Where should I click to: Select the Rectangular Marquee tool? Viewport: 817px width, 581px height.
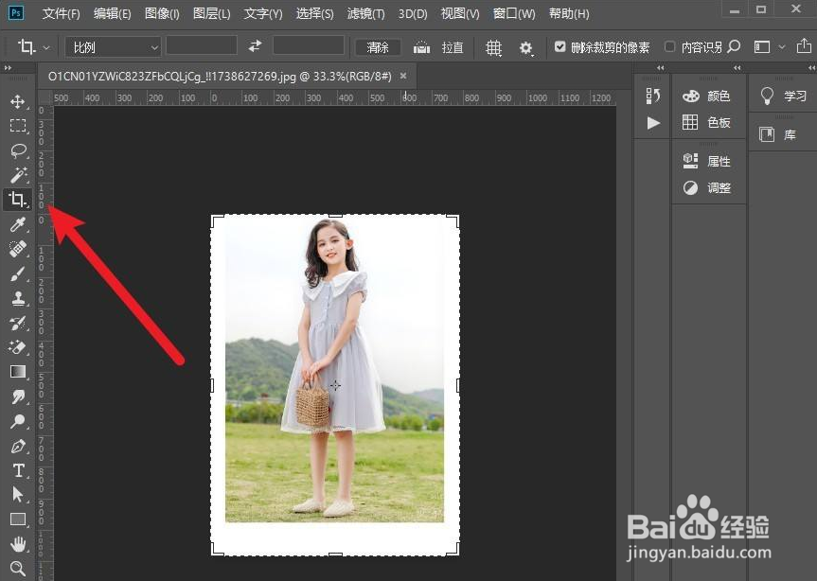18,126
